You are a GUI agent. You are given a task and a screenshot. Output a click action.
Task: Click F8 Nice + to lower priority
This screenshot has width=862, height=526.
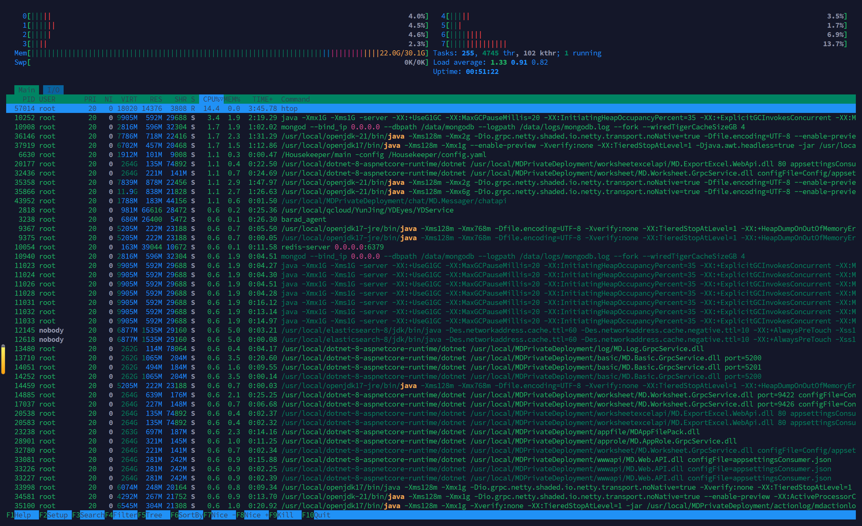[x=252, y=515]
